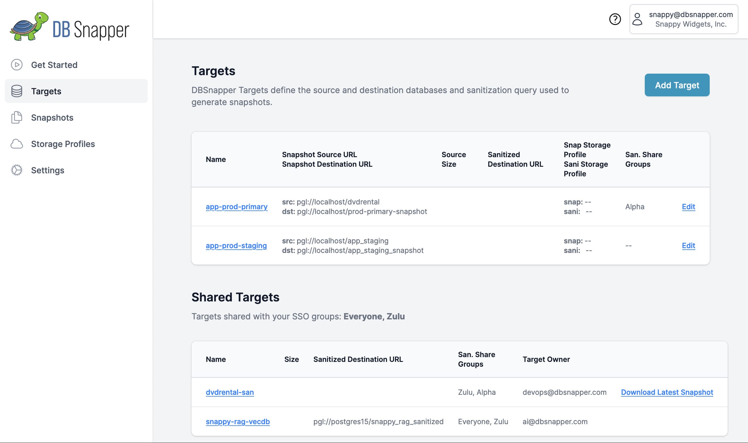Go to Snapshots in the sidebar
This screenshot has width=748, height=443.
[x=76, y=117]
